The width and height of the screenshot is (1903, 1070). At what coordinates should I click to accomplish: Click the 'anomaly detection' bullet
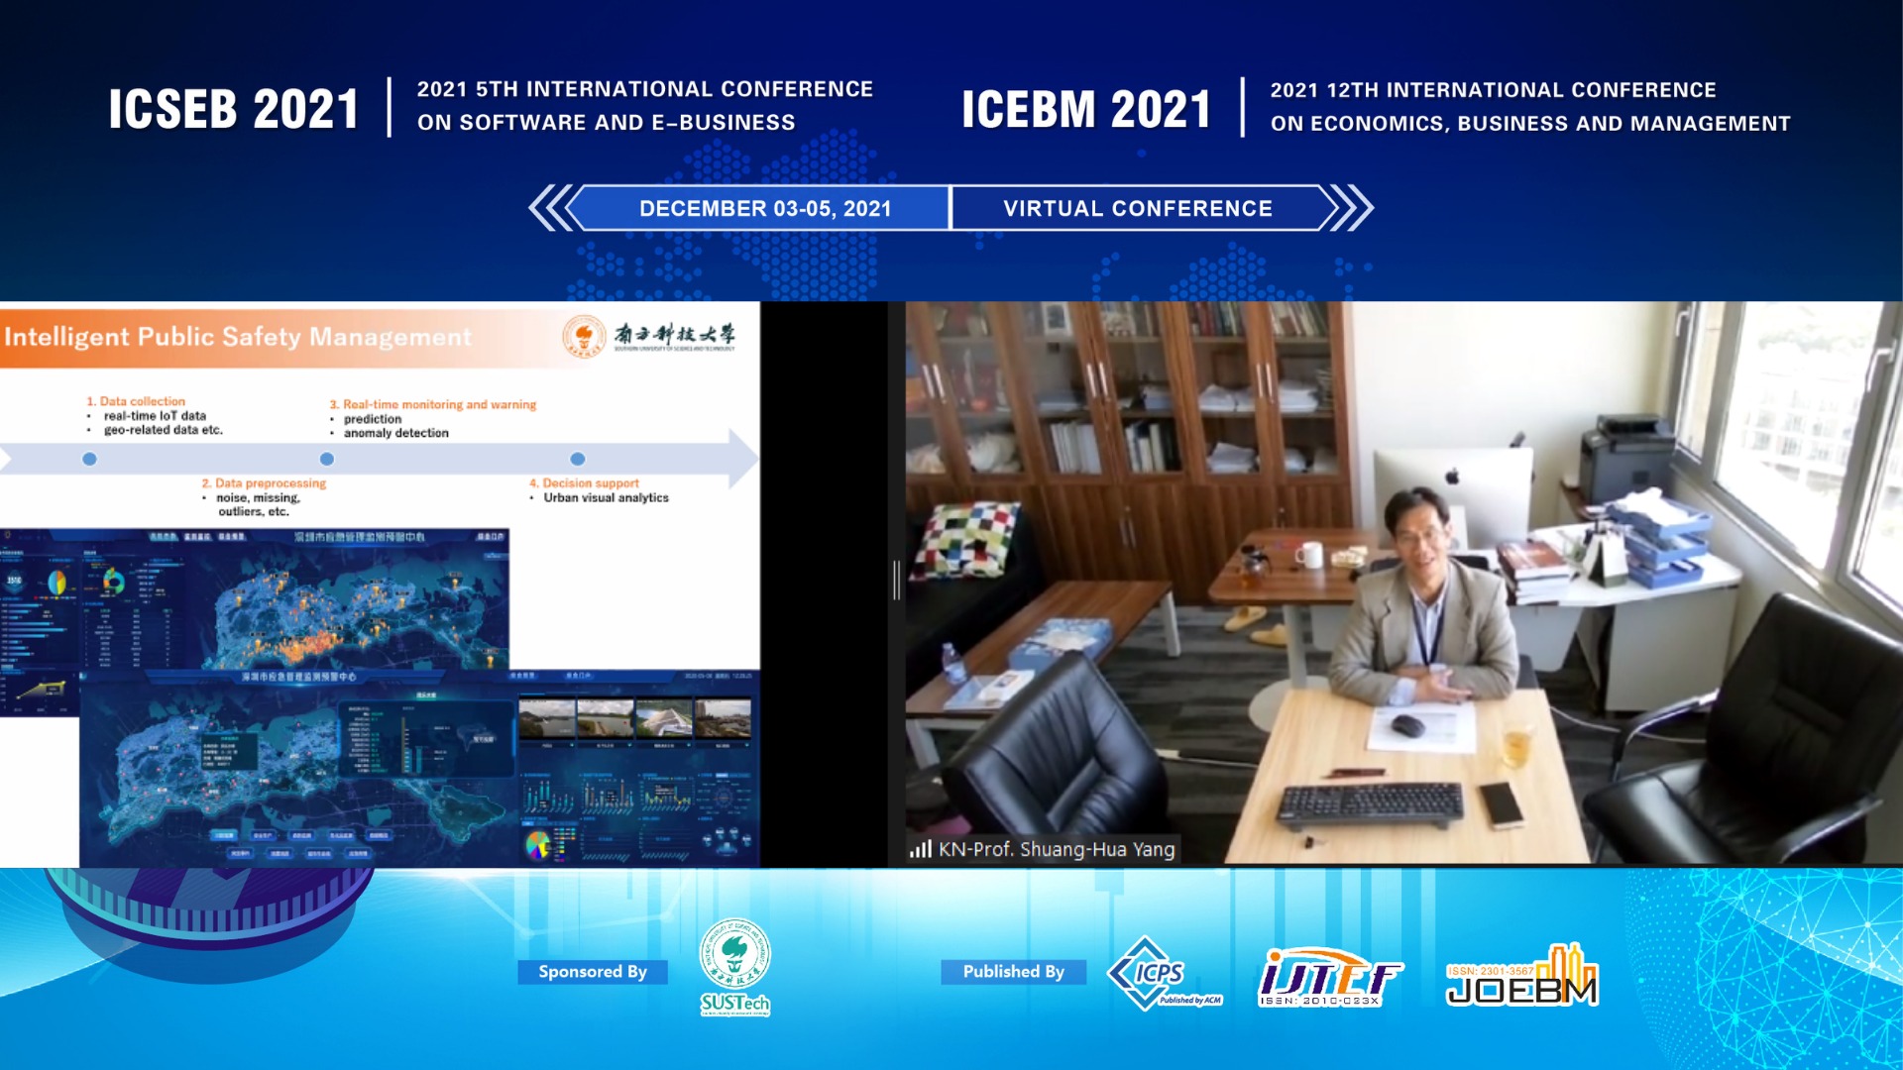[395, 433]
